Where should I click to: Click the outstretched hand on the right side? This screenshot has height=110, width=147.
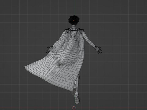(99, 50)
